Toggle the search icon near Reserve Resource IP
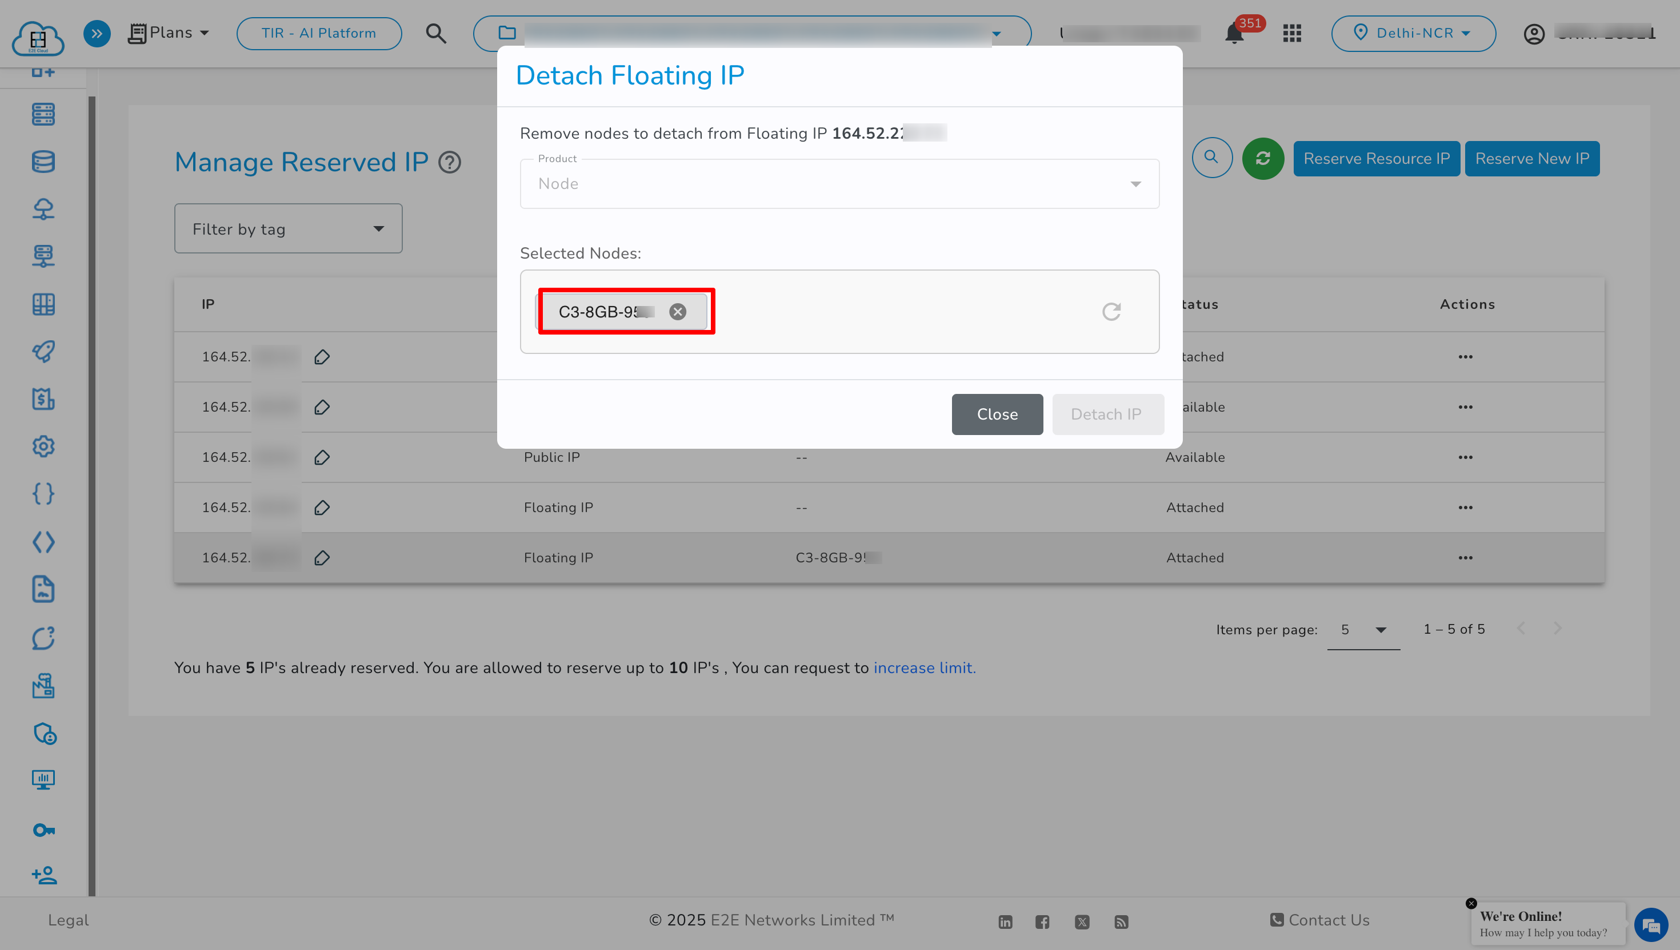The image size is (1680, 950). click(1212, 158)
